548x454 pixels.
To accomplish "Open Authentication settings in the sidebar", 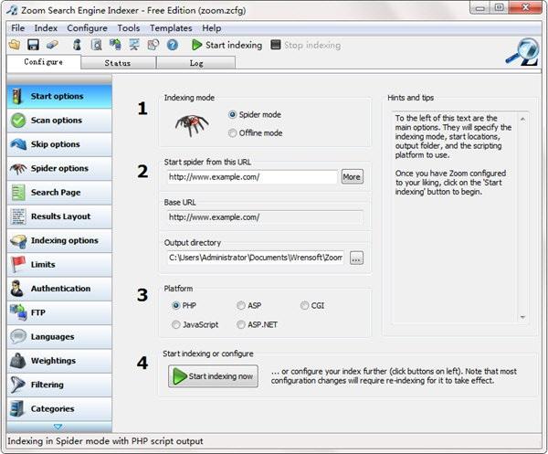I will (x=59, y=289).
